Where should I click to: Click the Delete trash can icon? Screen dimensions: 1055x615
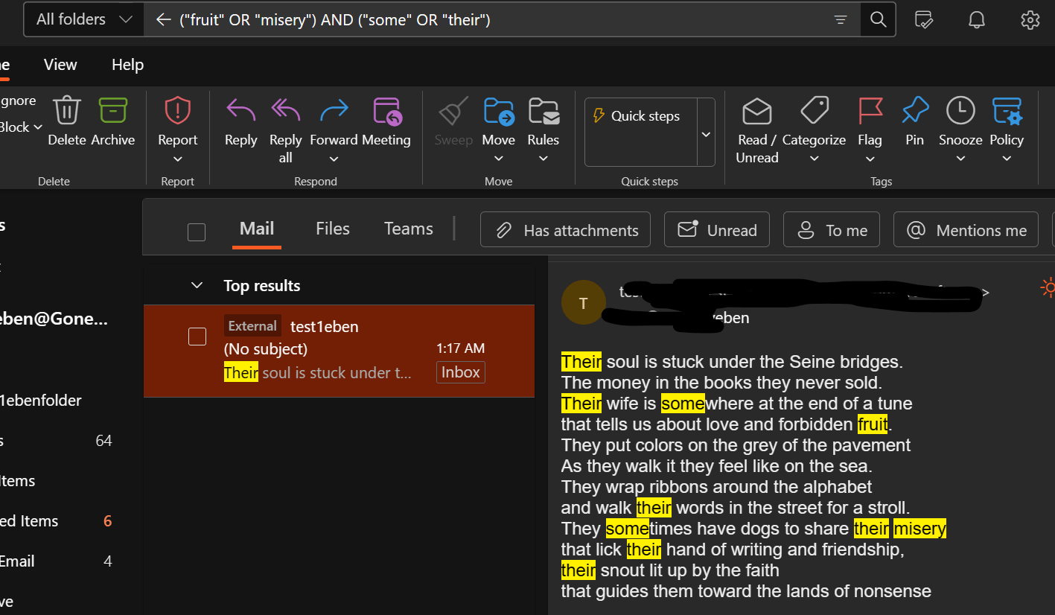tap(67, 111)
